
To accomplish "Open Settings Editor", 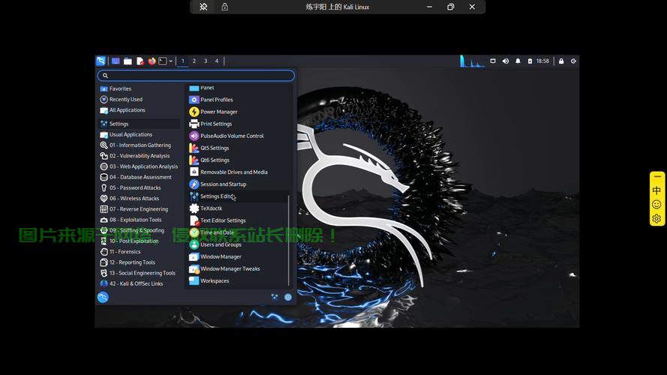I will (237, 196).
